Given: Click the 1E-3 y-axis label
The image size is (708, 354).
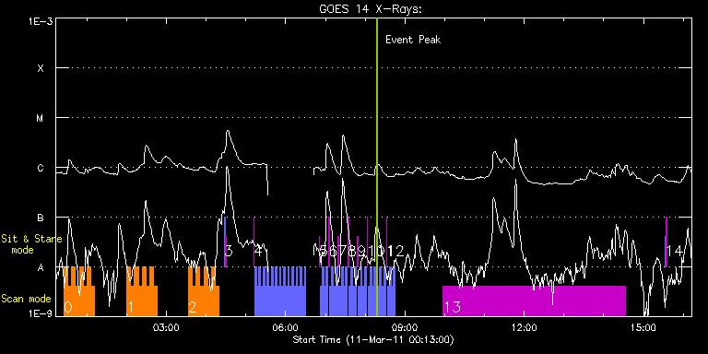Looking at the screenshot, I should [x=41, y=21].
